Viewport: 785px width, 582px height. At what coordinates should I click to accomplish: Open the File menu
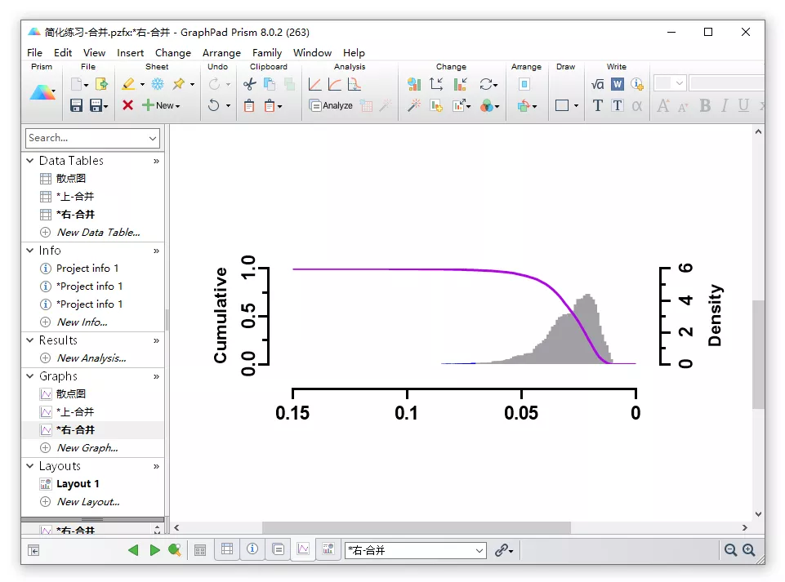(x=34, y=52)
